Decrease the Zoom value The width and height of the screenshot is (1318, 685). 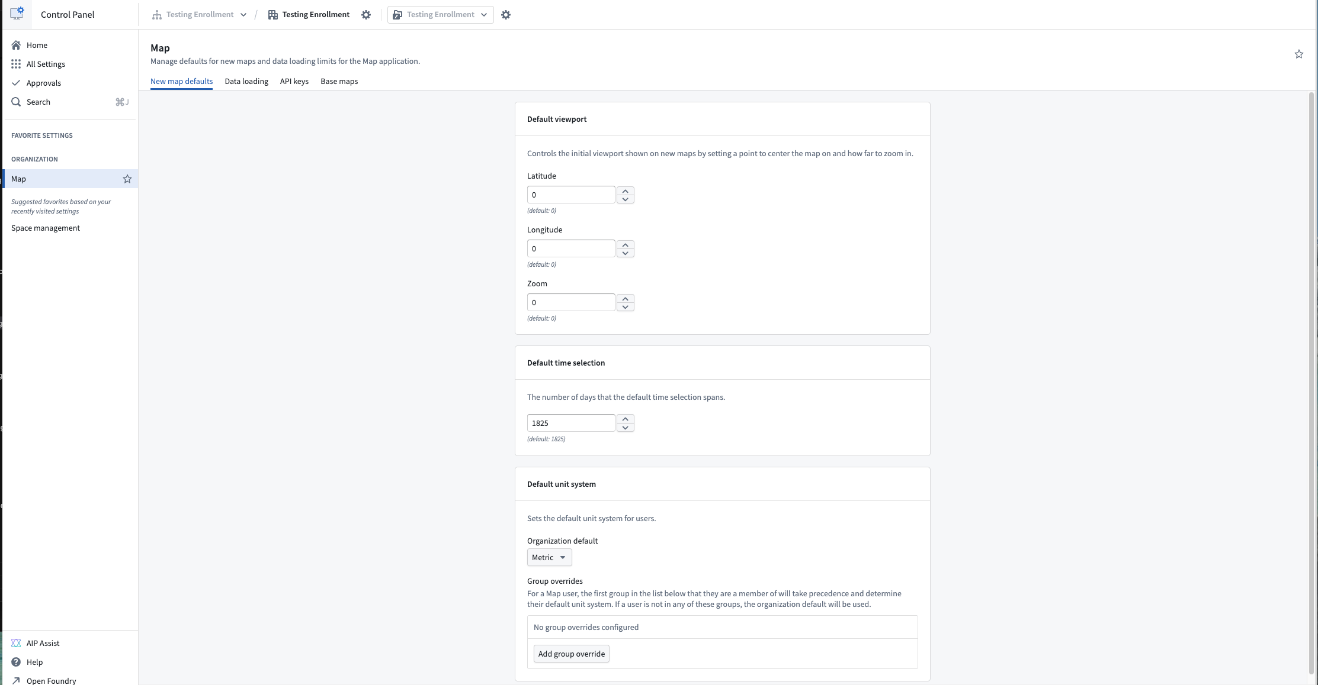tap(626, 307)
